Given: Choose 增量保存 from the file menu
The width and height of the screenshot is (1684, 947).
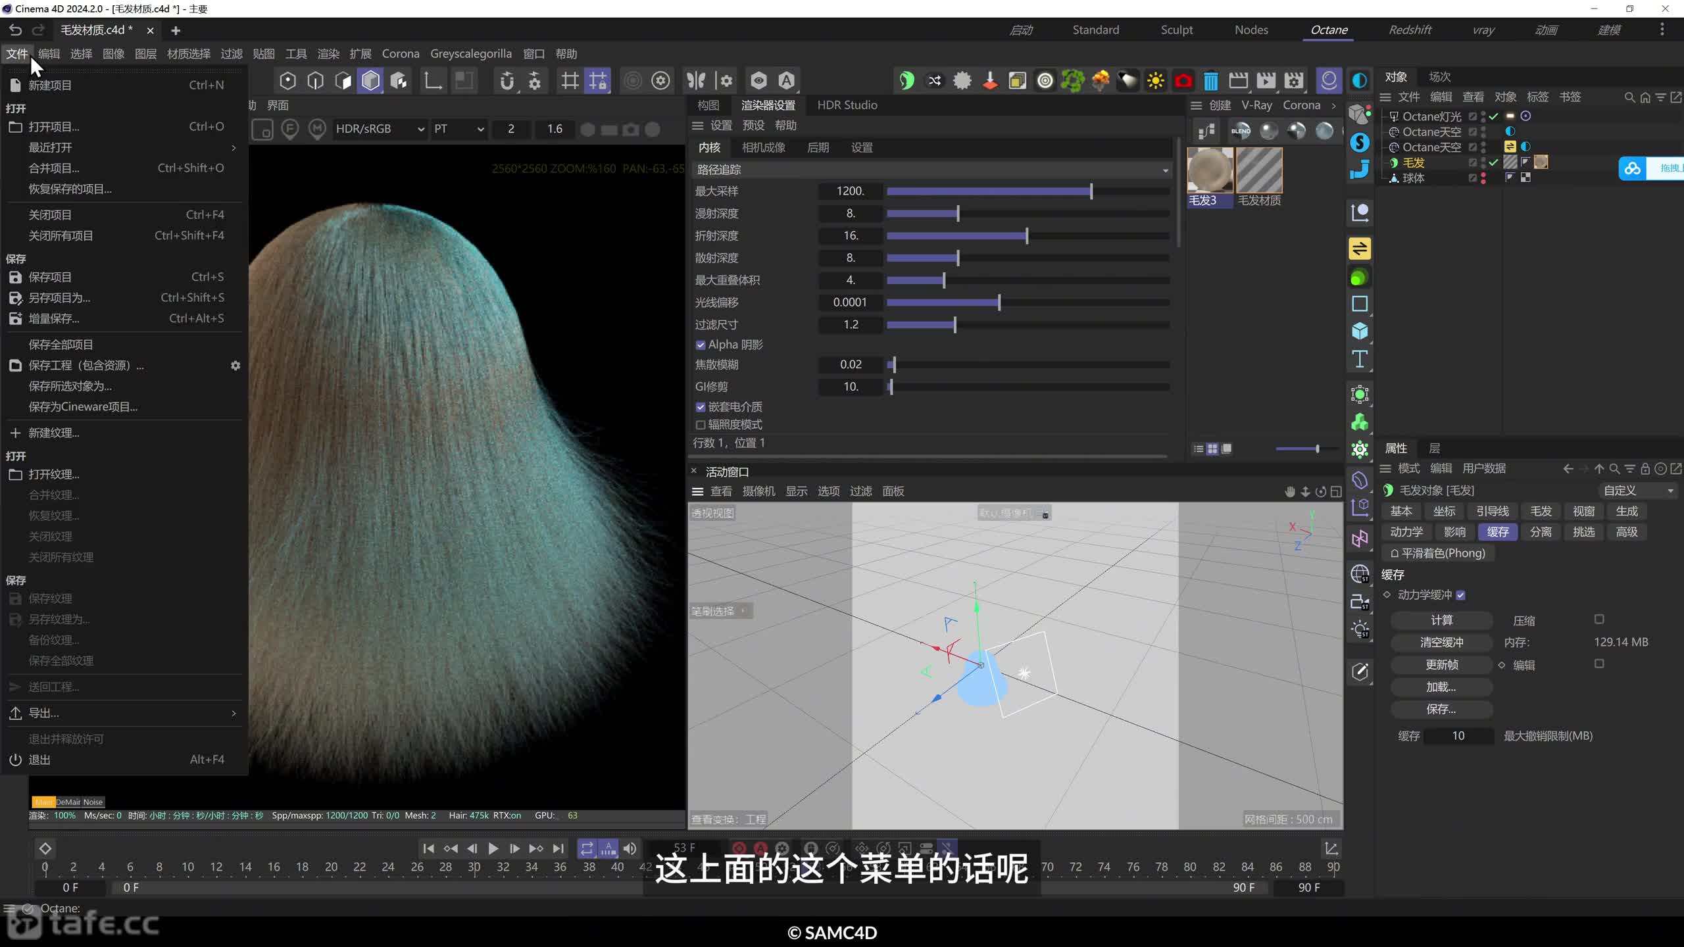Looking at the screenshot, I should [125, 319].
